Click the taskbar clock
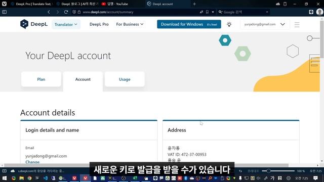 [302, 178]
